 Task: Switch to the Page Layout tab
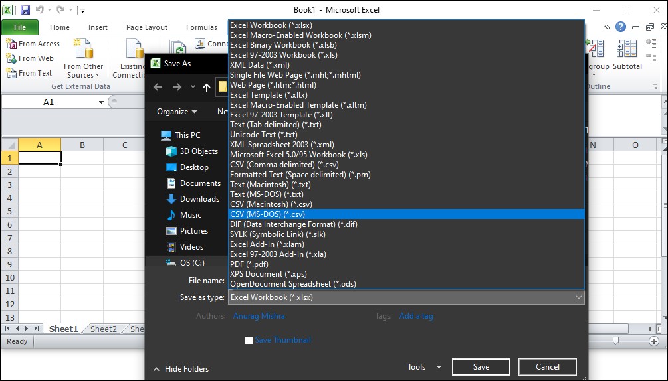coord(146,27)
